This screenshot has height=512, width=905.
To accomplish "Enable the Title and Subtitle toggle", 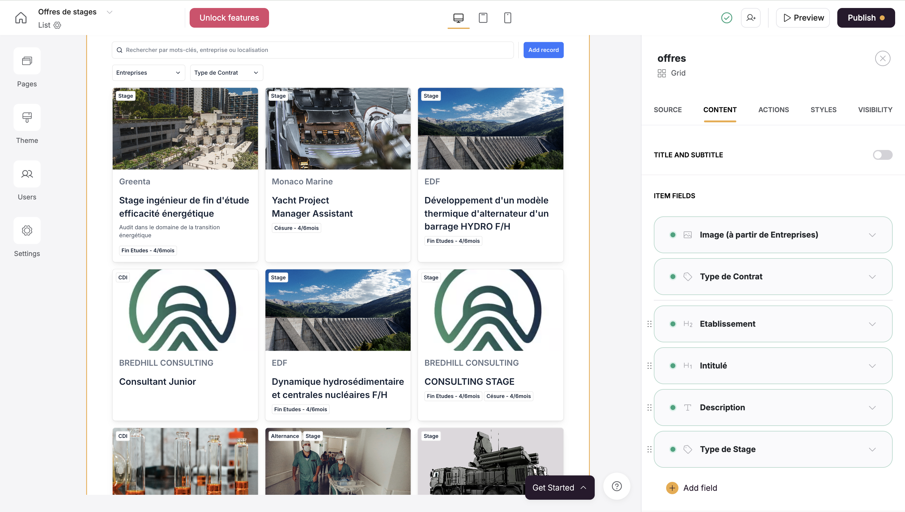I will pyautogui.click(x=882, y=155).
